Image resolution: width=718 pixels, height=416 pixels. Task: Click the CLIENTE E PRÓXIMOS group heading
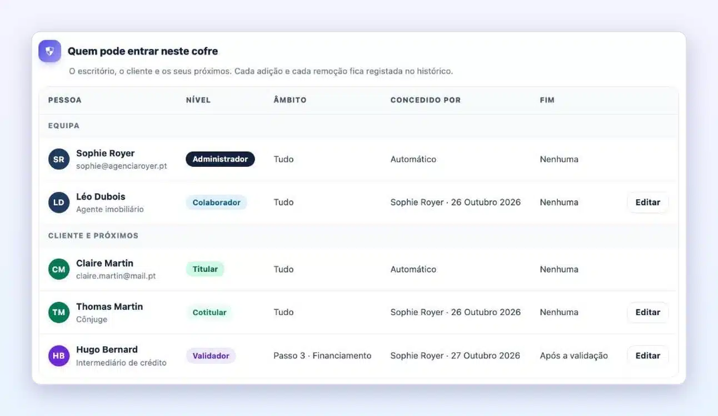(93, 236)
